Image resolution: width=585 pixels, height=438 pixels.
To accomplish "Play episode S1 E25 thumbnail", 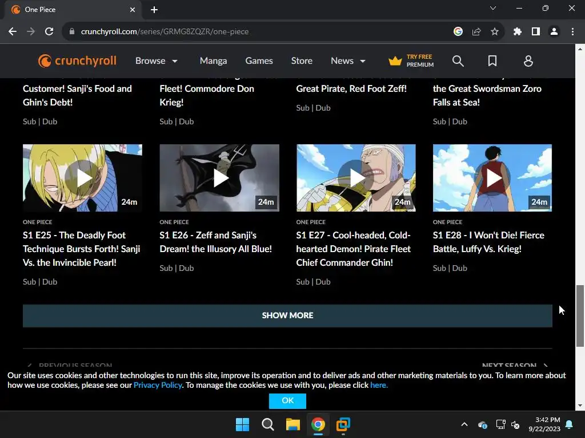I will [x=82, y=178].
